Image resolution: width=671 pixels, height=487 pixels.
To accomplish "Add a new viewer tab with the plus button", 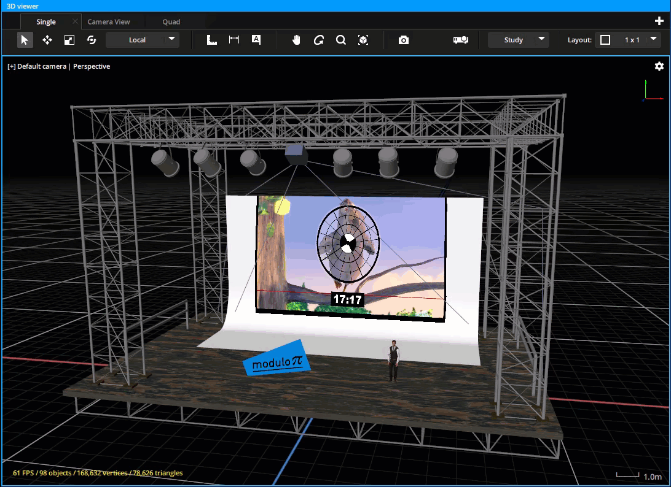I will click(x=660, y=21).
